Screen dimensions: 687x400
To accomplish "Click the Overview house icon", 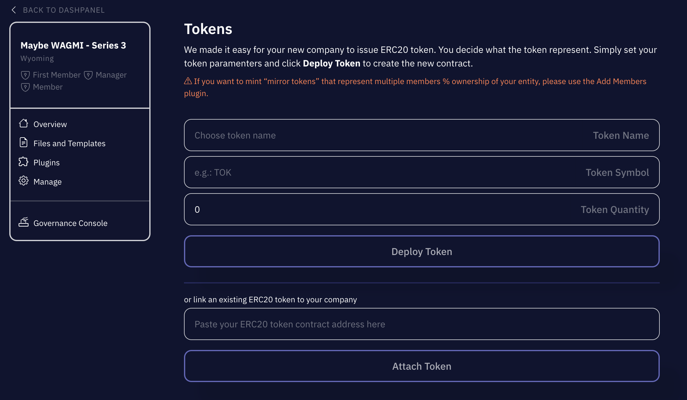I will tap(24, 123).
